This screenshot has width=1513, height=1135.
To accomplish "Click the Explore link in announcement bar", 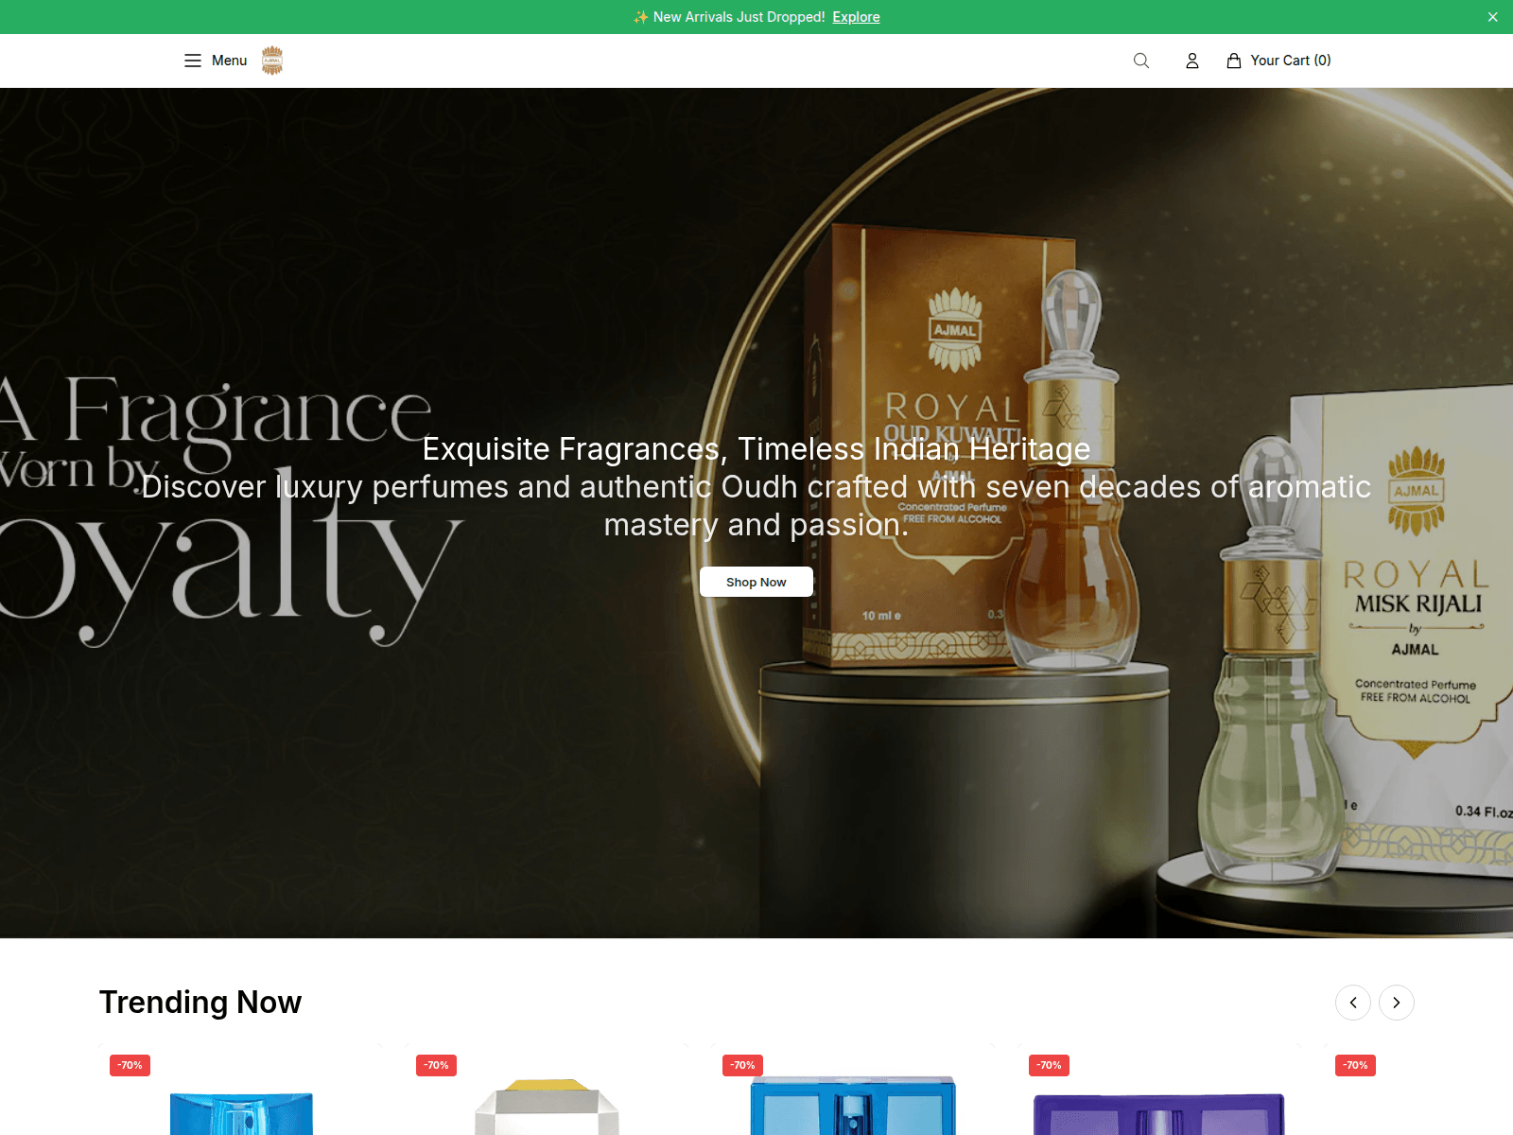I will (856, 17).
